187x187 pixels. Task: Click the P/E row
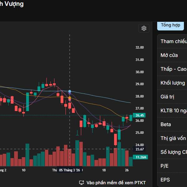[x=173, y=166]
